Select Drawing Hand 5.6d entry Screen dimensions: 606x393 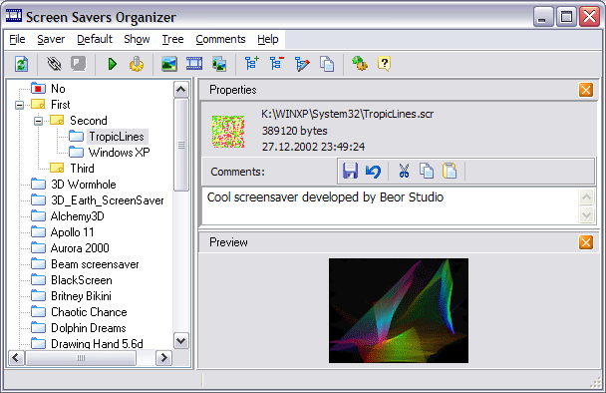(x=97, y=343)
